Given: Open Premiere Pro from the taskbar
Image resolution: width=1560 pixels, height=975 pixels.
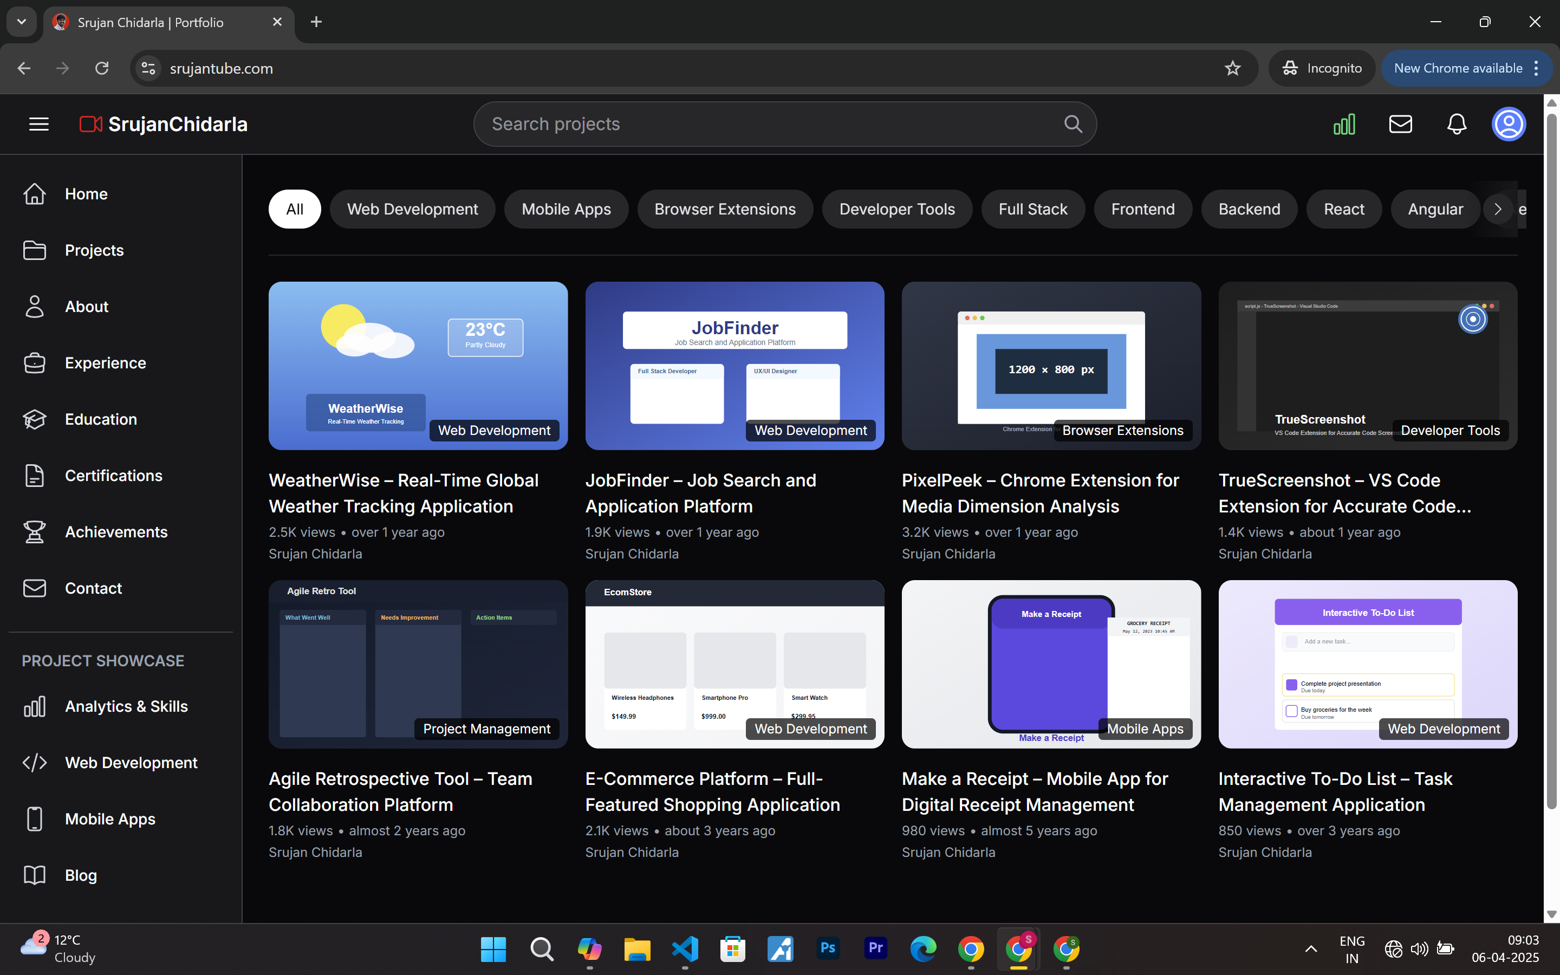Looking at the screenshot, I should (x=875, y=948).
